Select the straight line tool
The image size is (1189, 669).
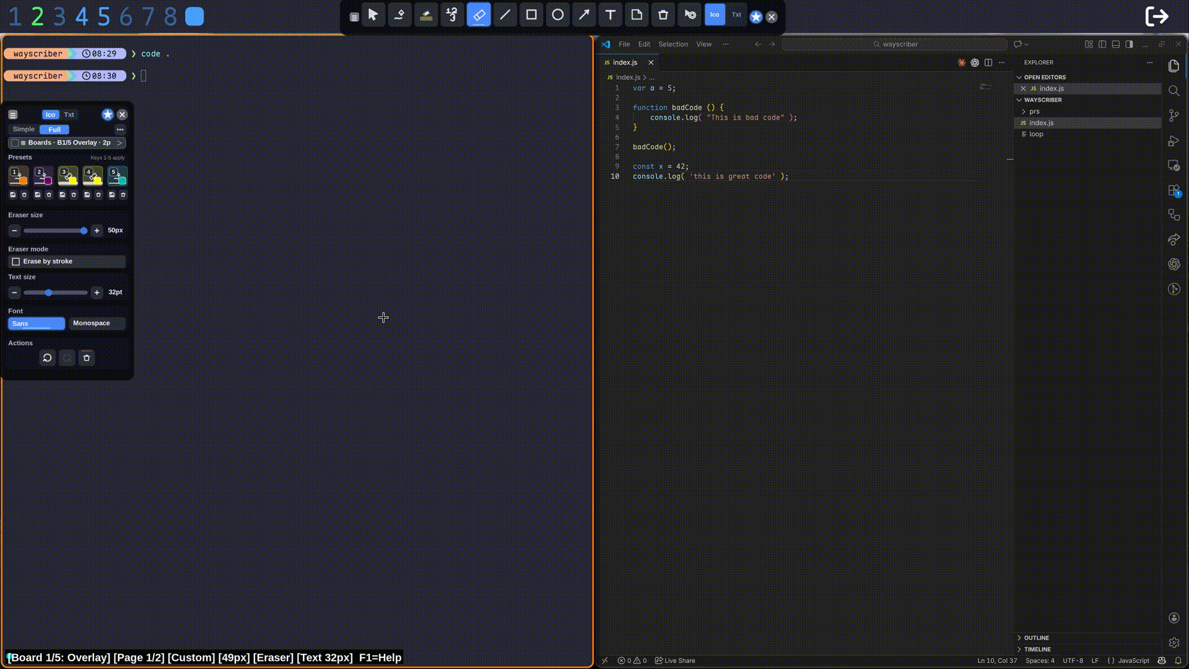point(505,15)
